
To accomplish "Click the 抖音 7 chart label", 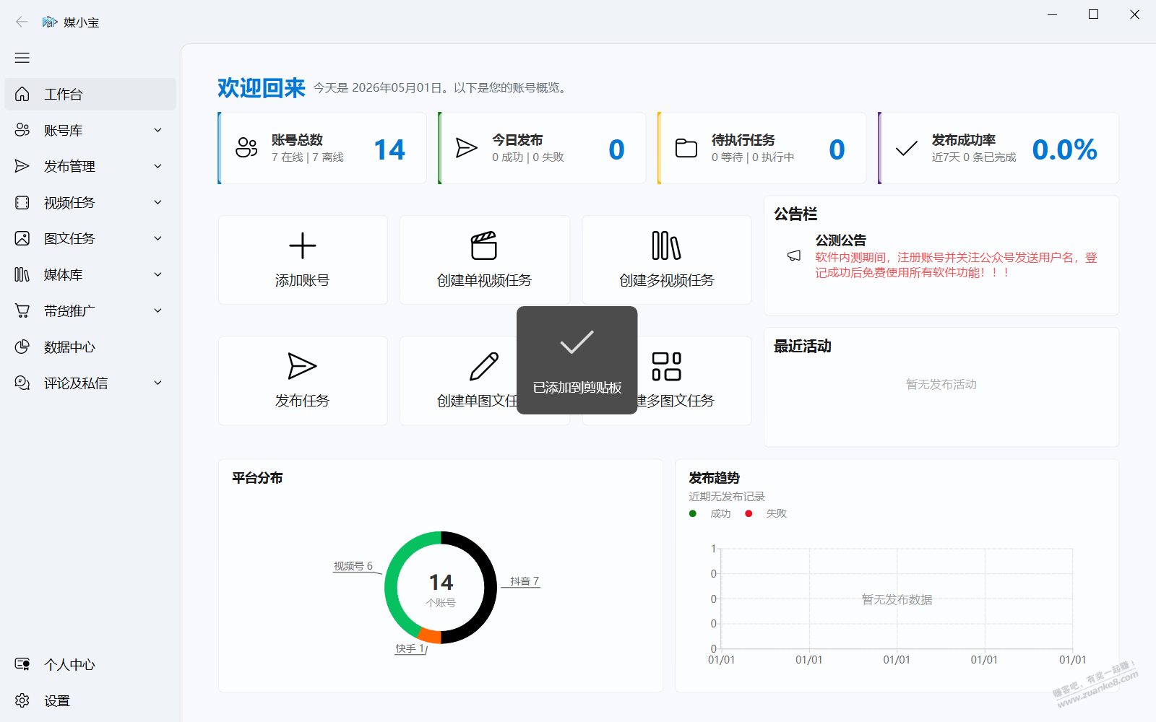I will pos(525,581).
